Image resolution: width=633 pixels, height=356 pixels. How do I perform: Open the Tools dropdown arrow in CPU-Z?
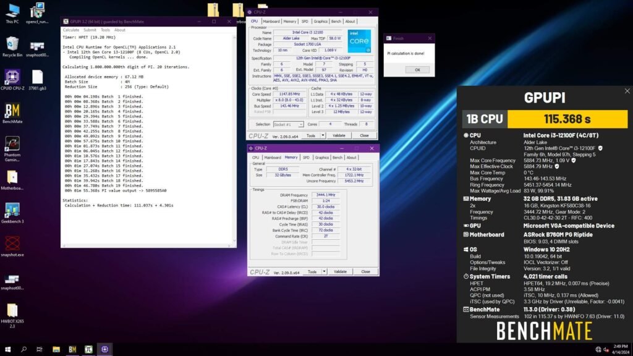(323, 135)
